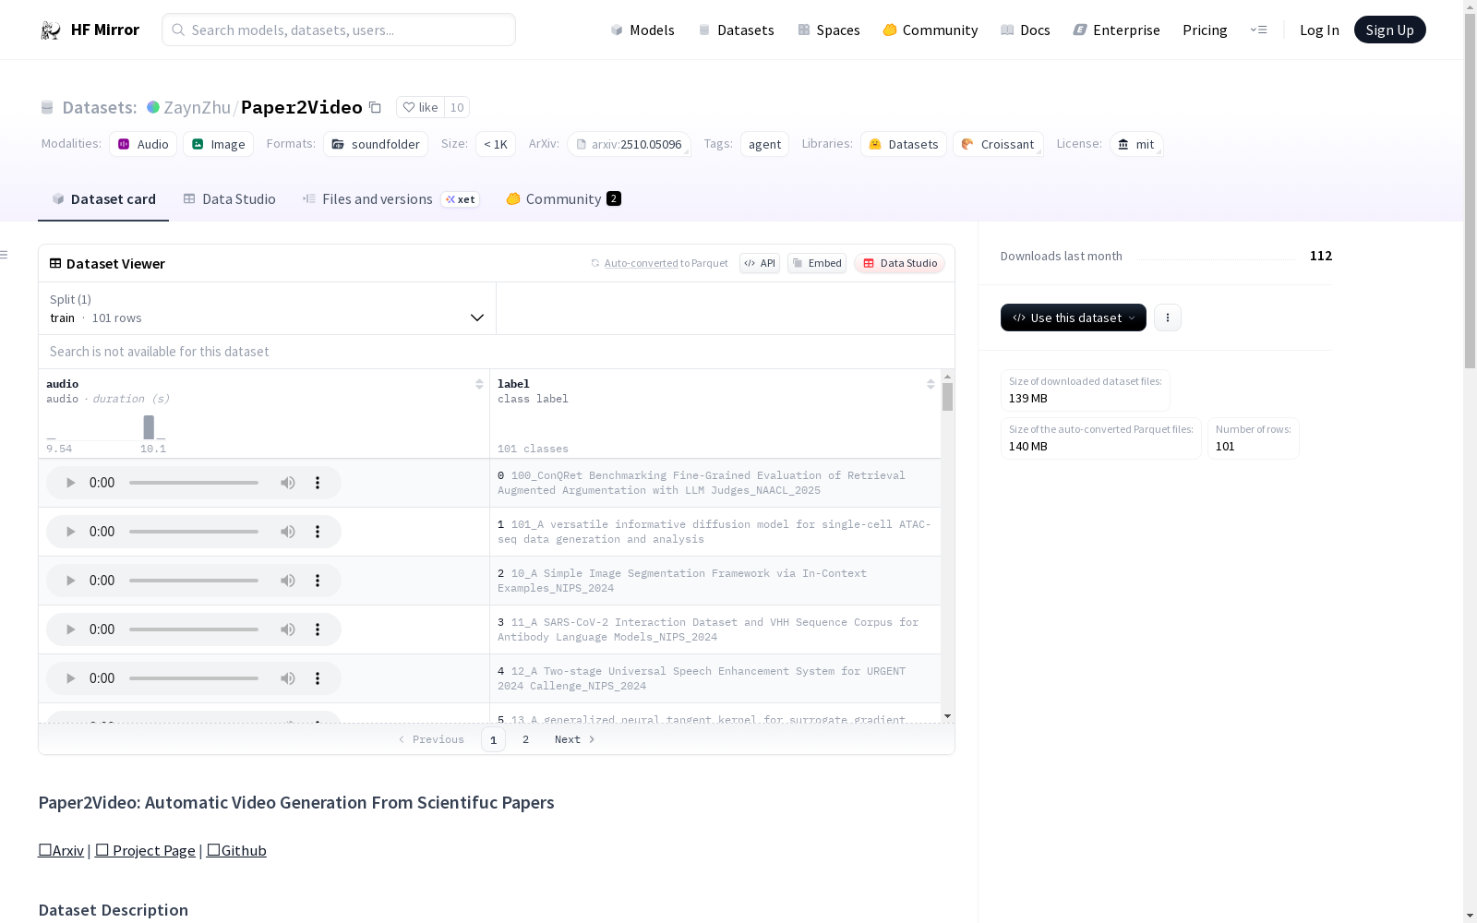The image size is (1477, 923).
Task: Click the Log In link
Action: tap(1319, 30)
